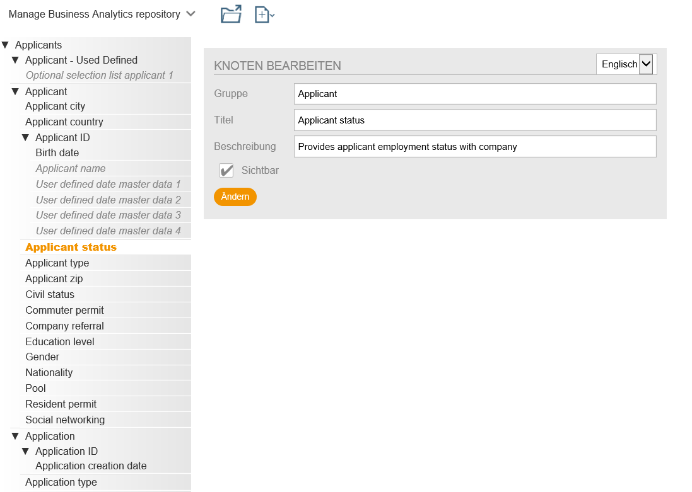Collapse the Application group arrow

[16, 437]
